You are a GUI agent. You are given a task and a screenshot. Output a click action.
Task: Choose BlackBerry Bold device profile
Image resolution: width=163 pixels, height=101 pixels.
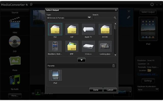(x=55, y=46)
